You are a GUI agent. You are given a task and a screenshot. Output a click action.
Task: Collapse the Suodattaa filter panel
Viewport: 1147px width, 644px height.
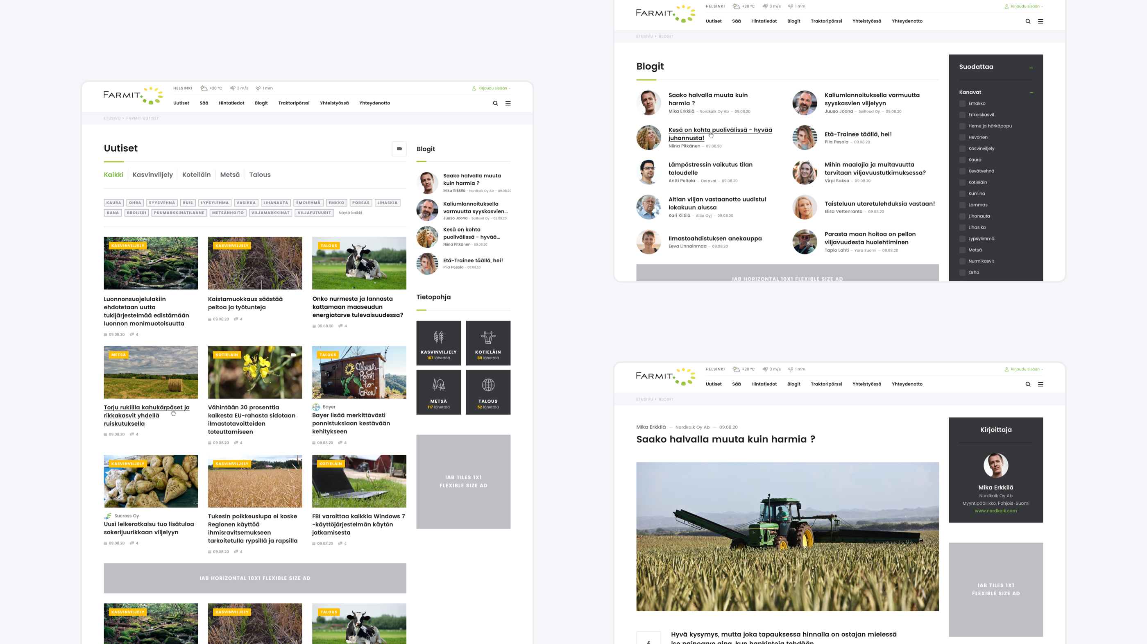click(x=1031, y=68)
